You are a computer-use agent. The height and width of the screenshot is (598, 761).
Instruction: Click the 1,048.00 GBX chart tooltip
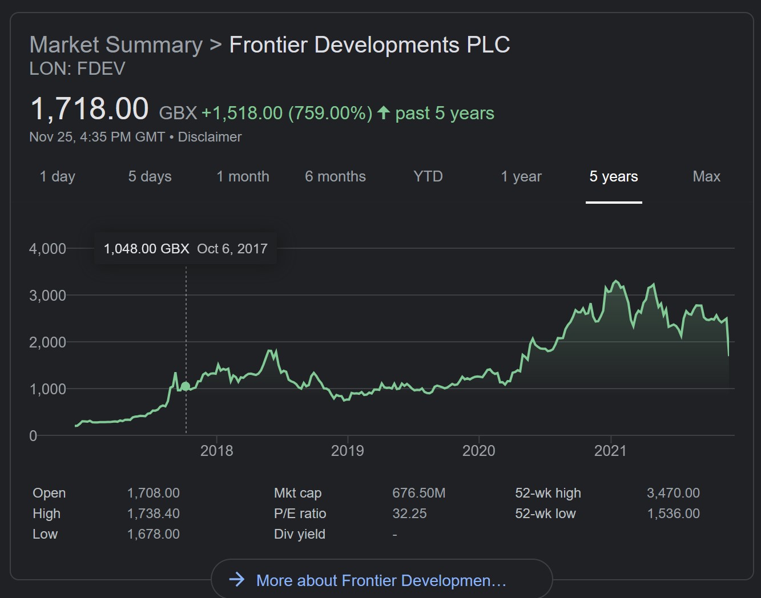(x=186, y=248)
